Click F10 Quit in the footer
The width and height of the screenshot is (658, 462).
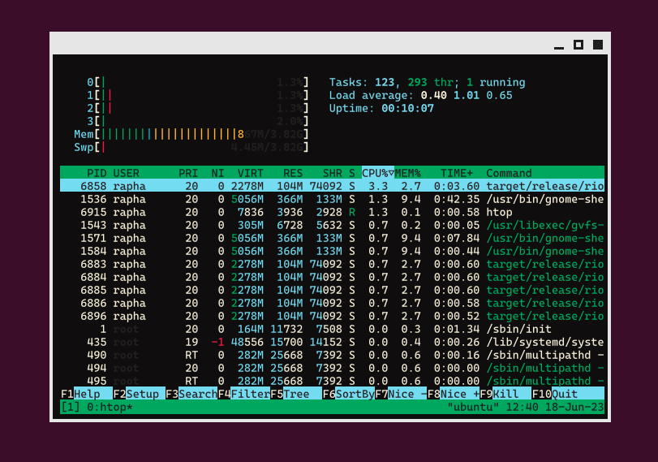(x=568, y=394)
